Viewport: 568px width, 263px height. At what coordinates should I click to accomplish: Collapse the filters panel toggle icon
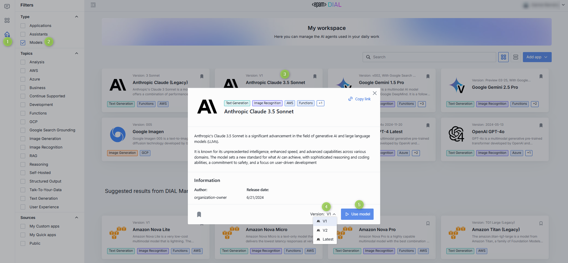[93, 5]
